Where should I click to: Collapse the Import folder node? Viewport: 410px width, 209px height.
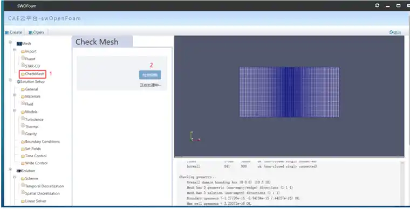point(15,50)
